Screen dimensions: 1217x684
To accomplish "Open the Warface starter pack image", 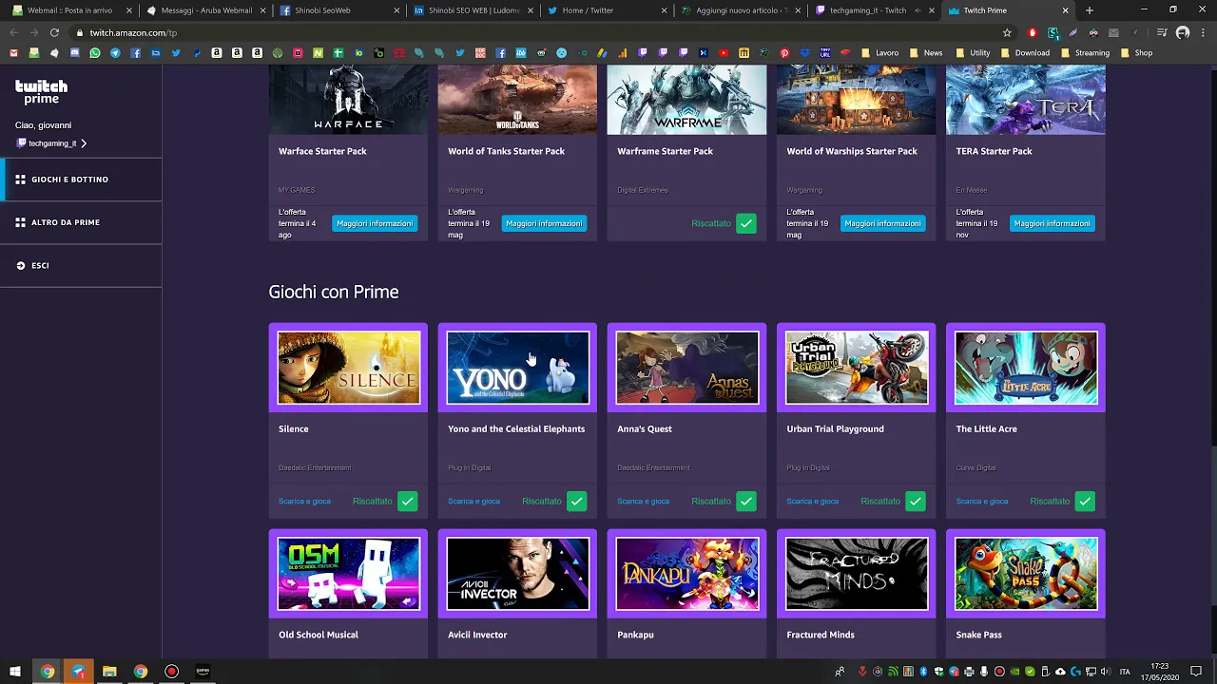I will coord(348,100).
